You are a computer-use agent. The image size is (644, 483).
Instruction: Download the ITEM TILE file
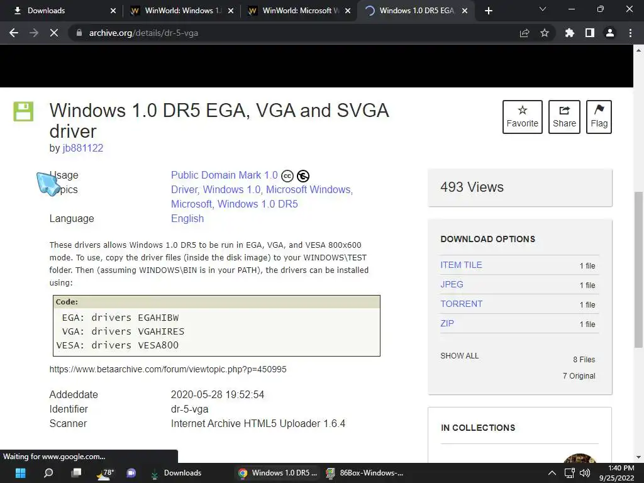coord(461,265)
